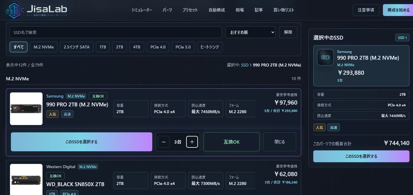Toggle the 2.5インチ SATA filter
The image size is (413, 195).
(77, 47)
